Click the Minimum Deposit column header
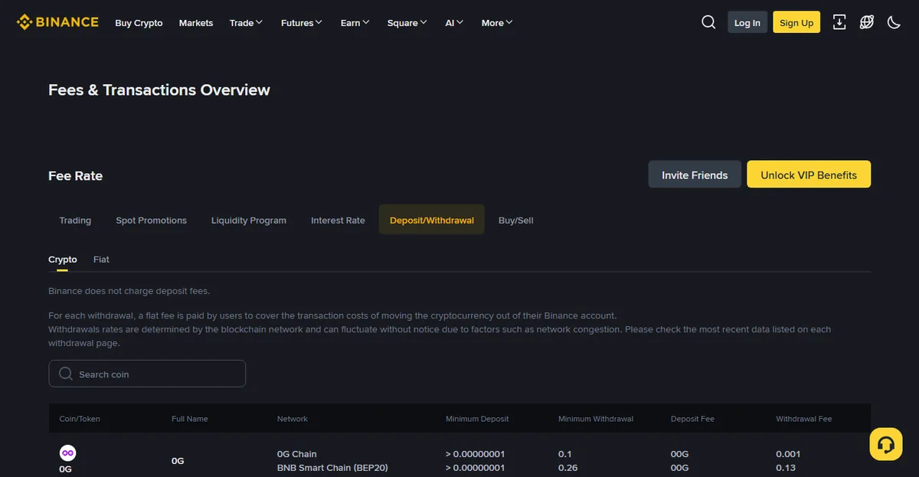 pos(477,419)
